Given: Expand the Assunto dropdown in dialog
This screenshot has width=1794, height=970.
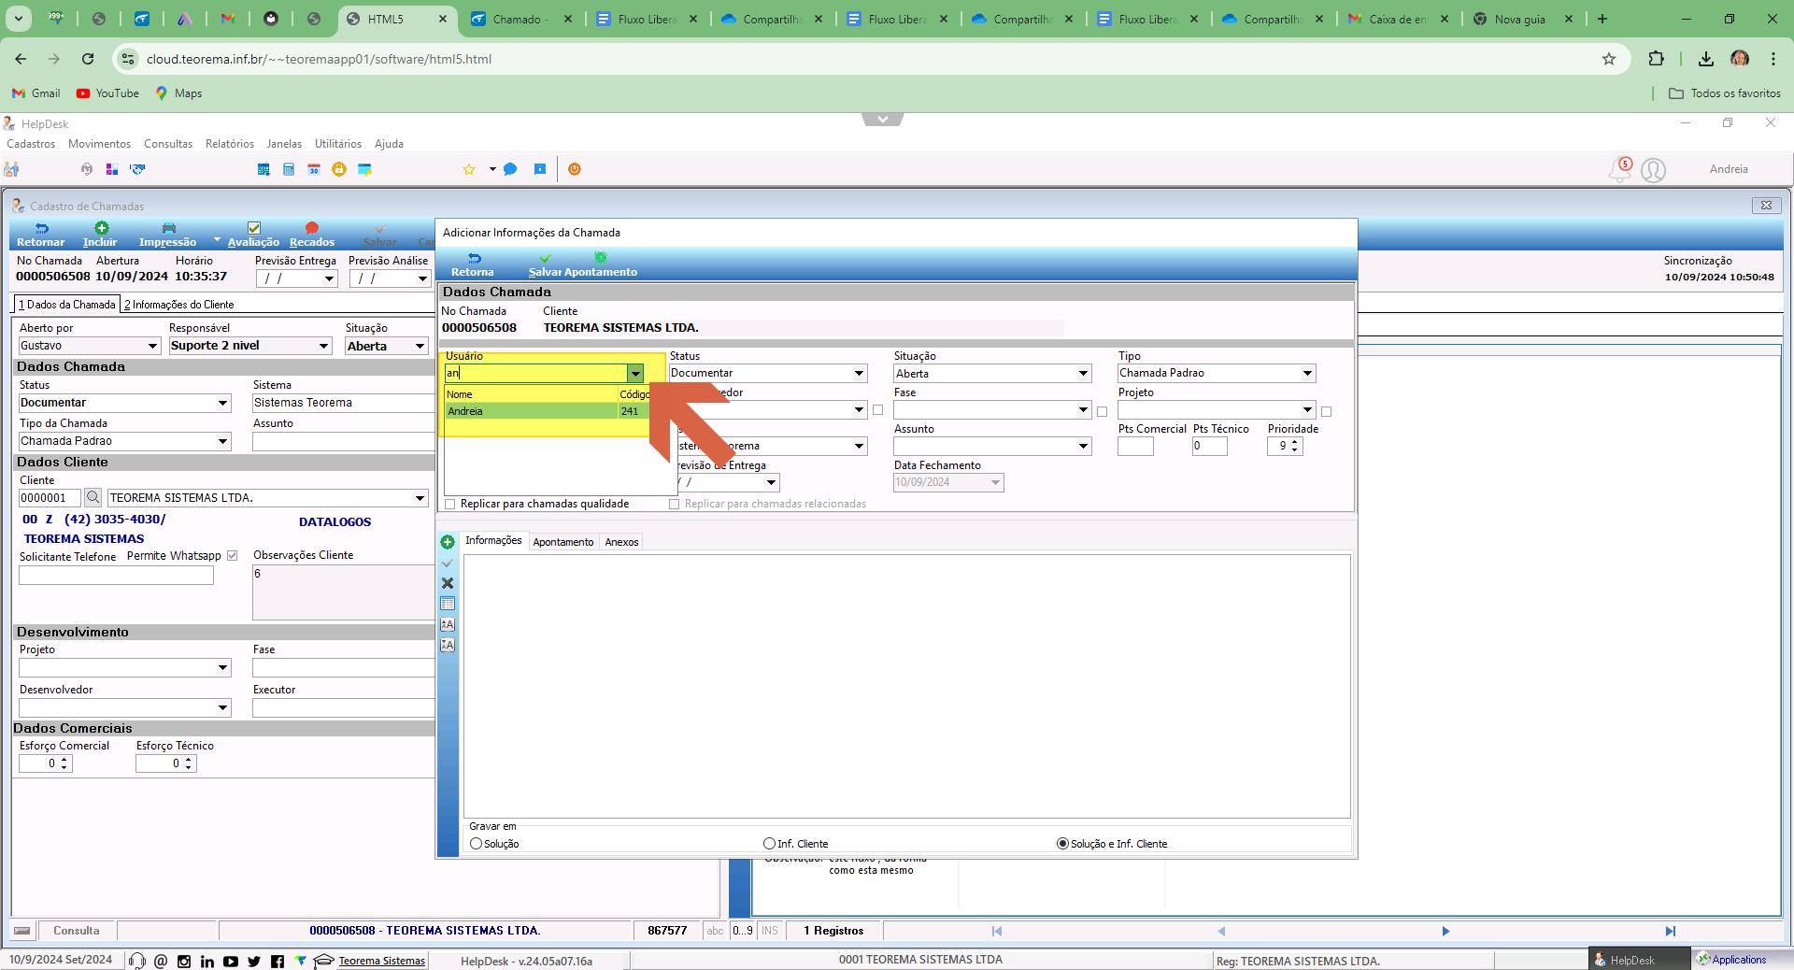Looking at the screenshot, I should tap(1083, 447).
